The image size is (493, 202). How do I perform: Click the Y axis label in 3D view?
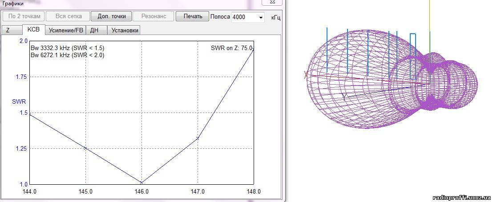tap(344, 97)
